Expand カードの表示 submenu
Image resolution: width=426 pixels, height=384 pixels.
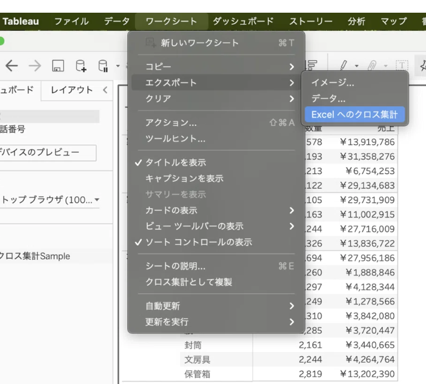216,210
